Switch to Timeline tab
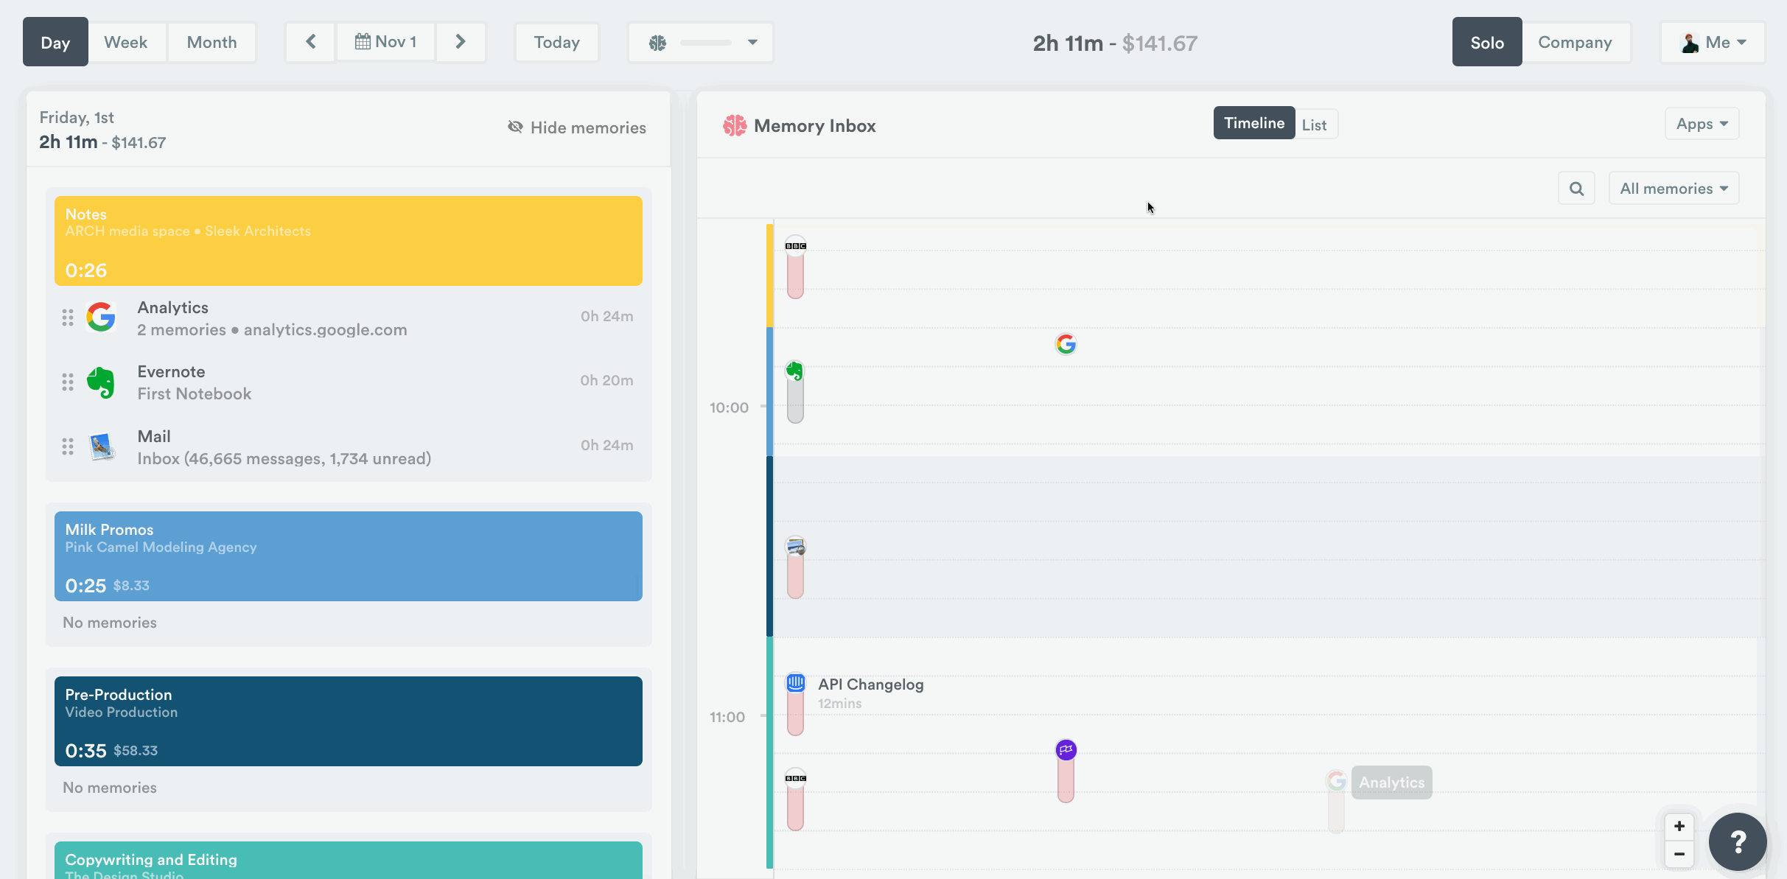Screen dimensions: 1787x879 tap(1254, 123)
